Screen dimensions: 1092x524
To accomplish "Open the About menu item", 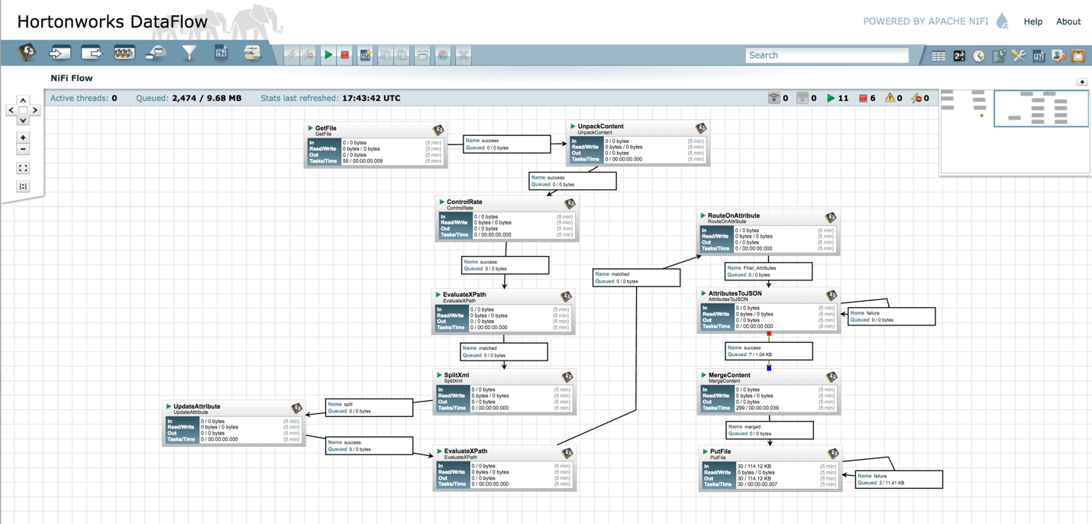I will 1068,21.
